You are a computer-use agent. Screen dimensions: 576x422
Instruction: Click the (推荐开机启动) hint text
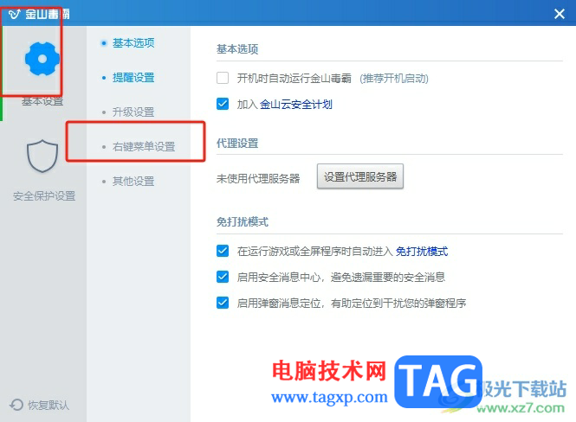[394, 79]
